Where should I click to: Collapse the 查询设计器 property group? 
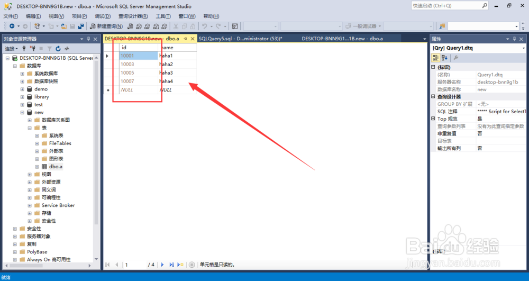[433, 96]
